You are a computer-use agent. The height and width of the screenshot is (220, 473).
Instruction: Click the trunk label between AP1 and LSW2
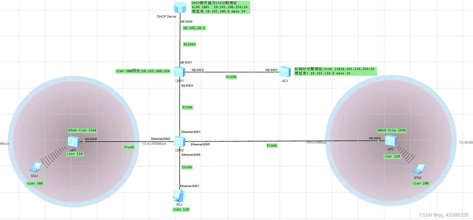point(129,147)
